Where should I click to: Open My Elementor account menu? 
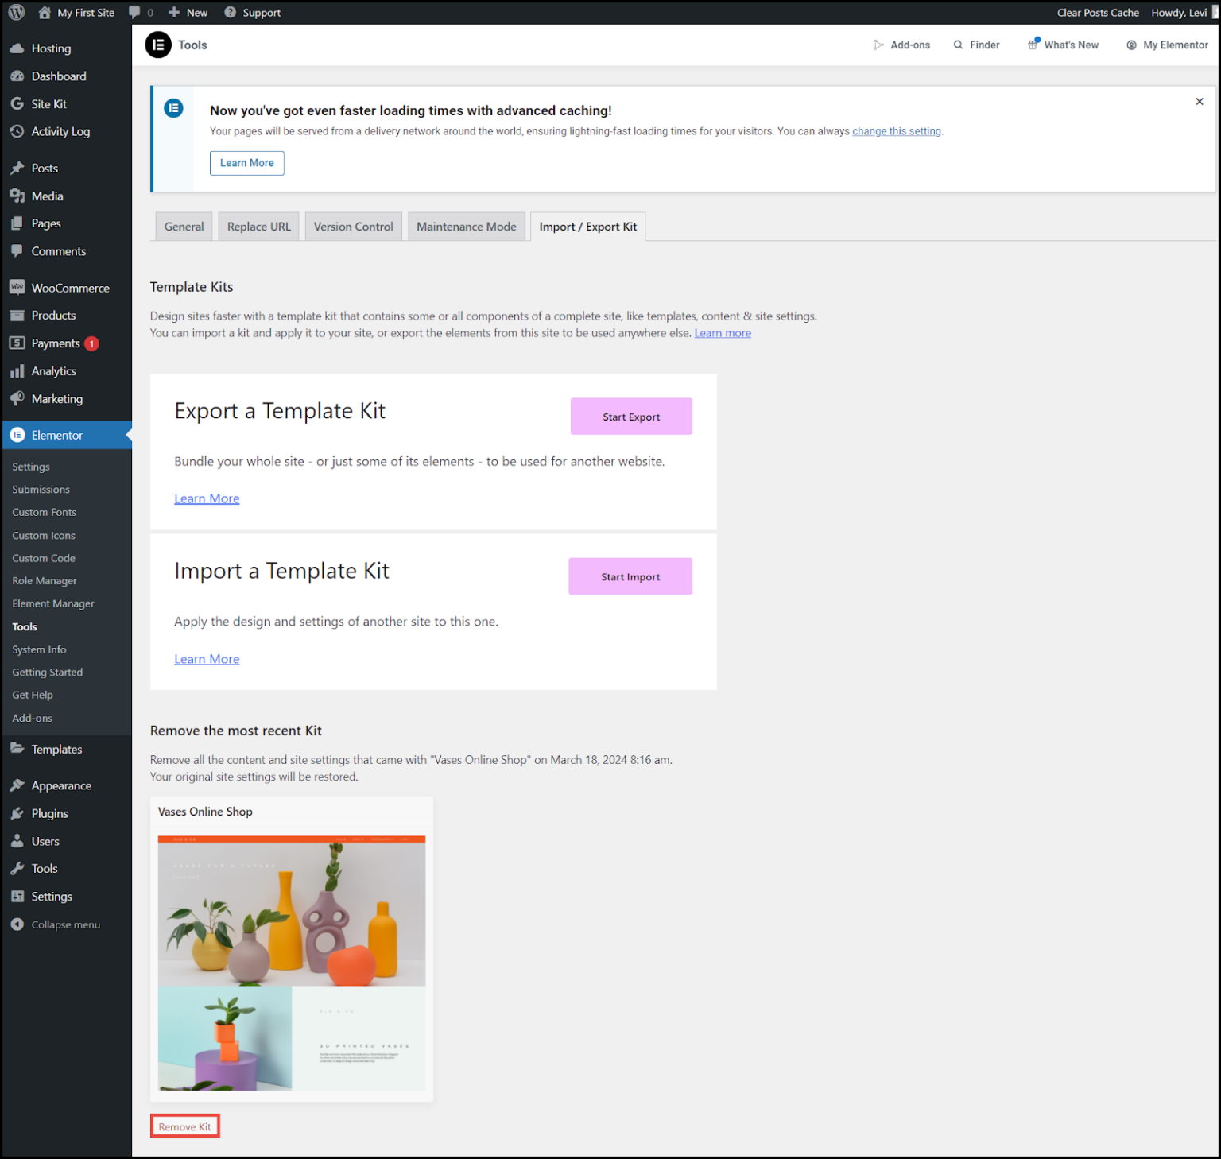(1166, 45)
